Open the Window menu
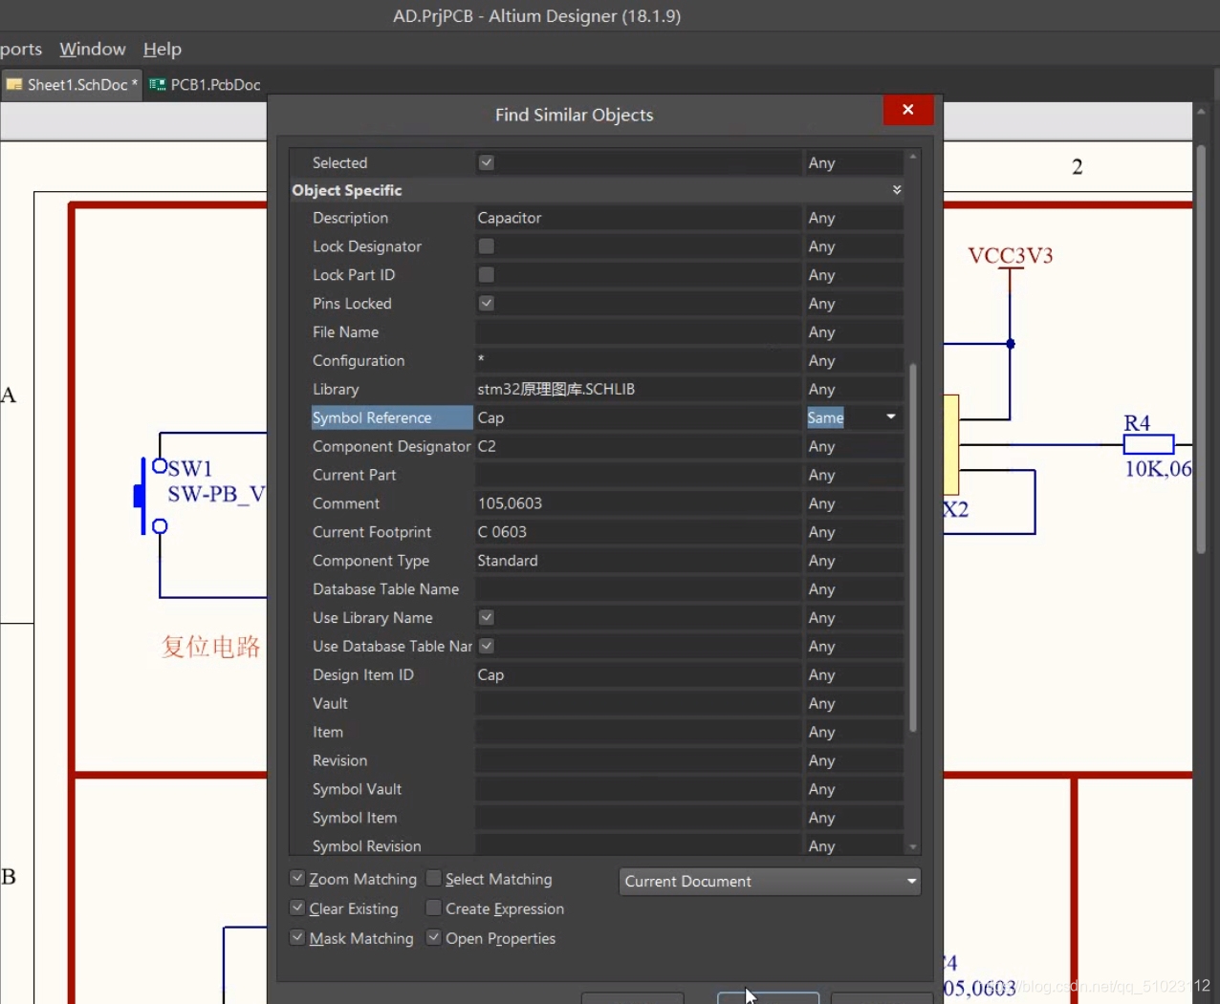 (x=92, y=49)
